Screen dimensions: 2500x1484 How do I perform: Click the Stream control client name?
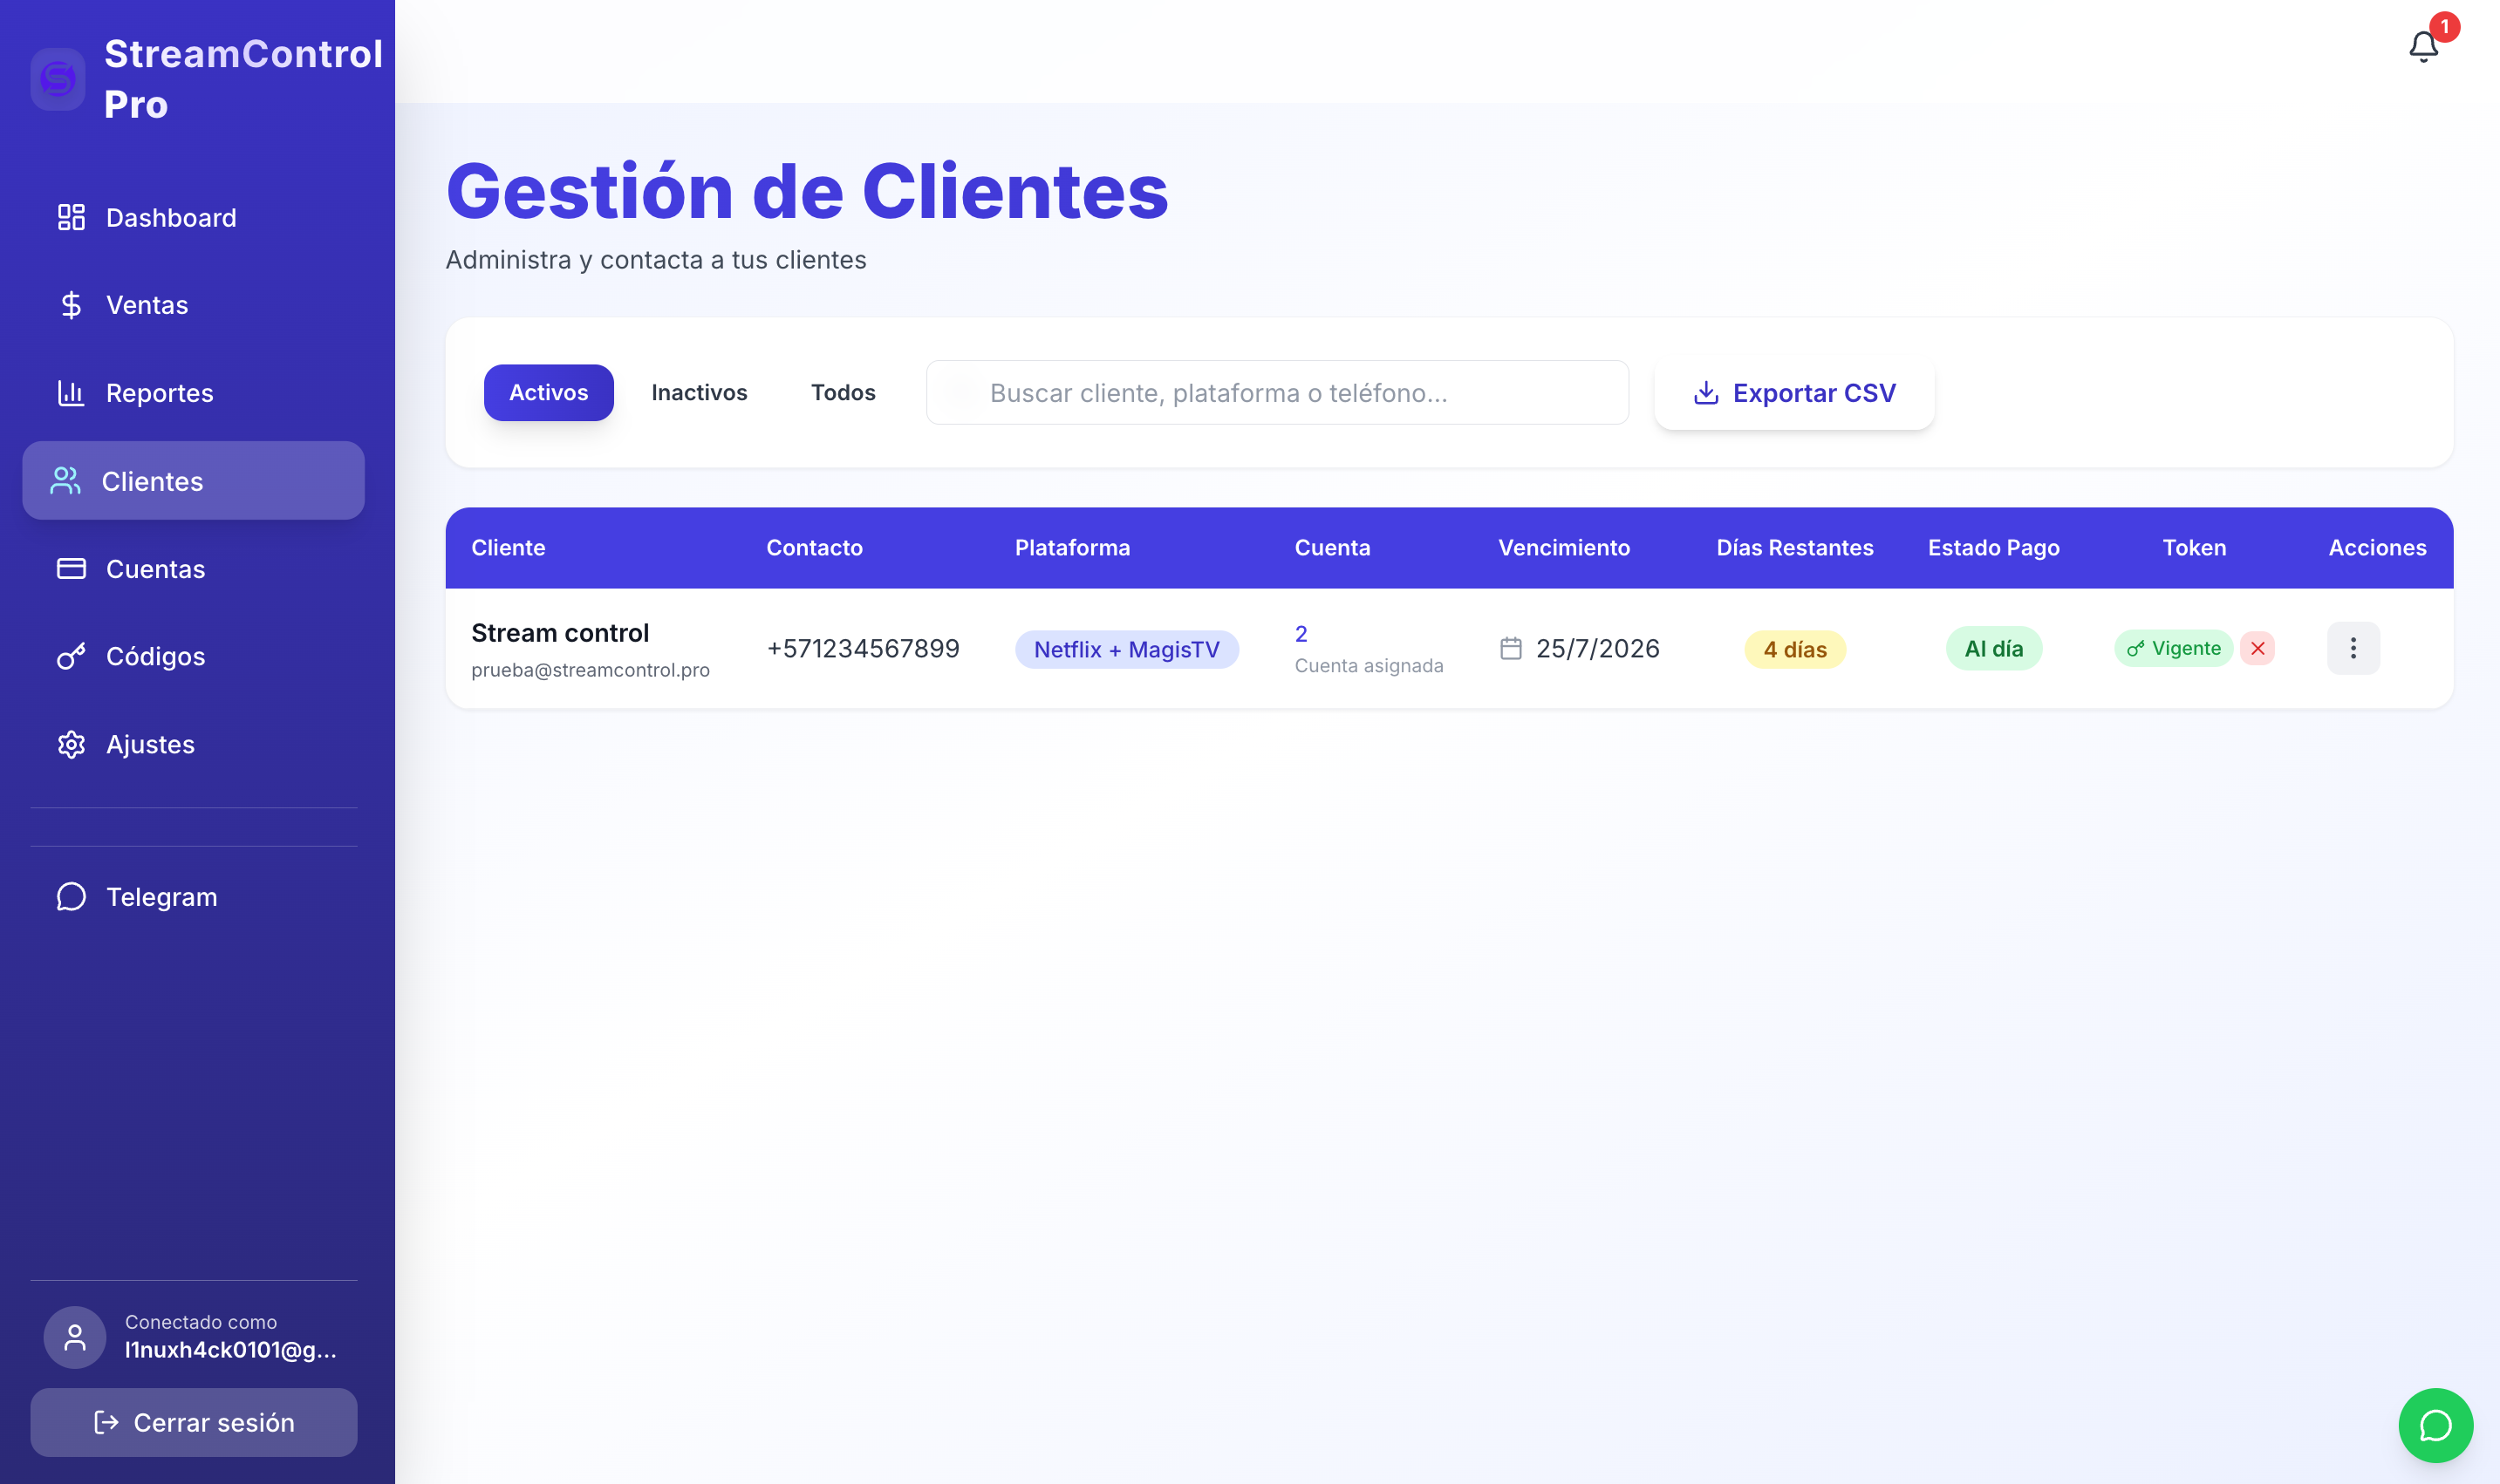[560, 633]
